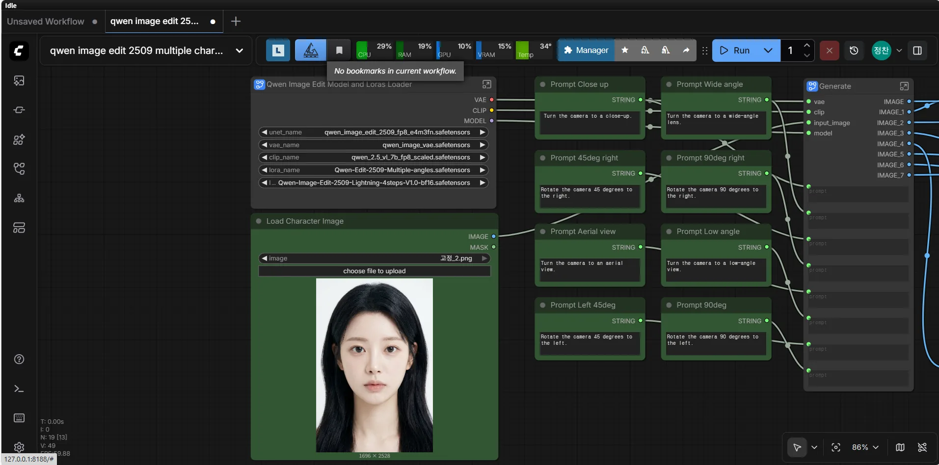Increment the queue count with the up arrow
The height and width of the screenshot is (465, 939).
[807, 46]
